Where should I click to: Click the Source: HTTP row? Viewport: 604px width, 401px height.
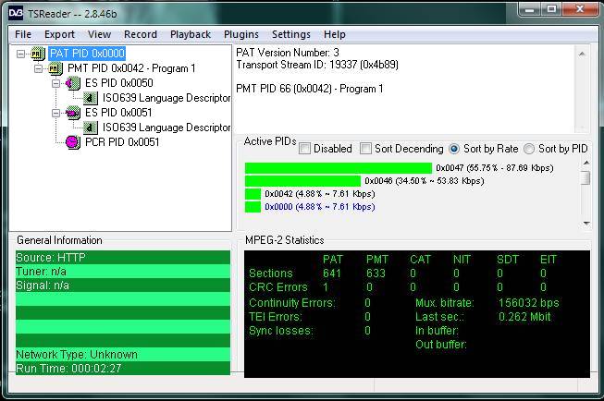(123, 258)
